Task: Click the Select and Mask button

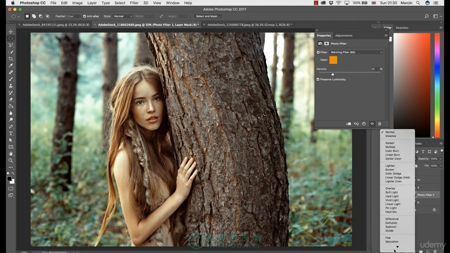Action: 207,16
